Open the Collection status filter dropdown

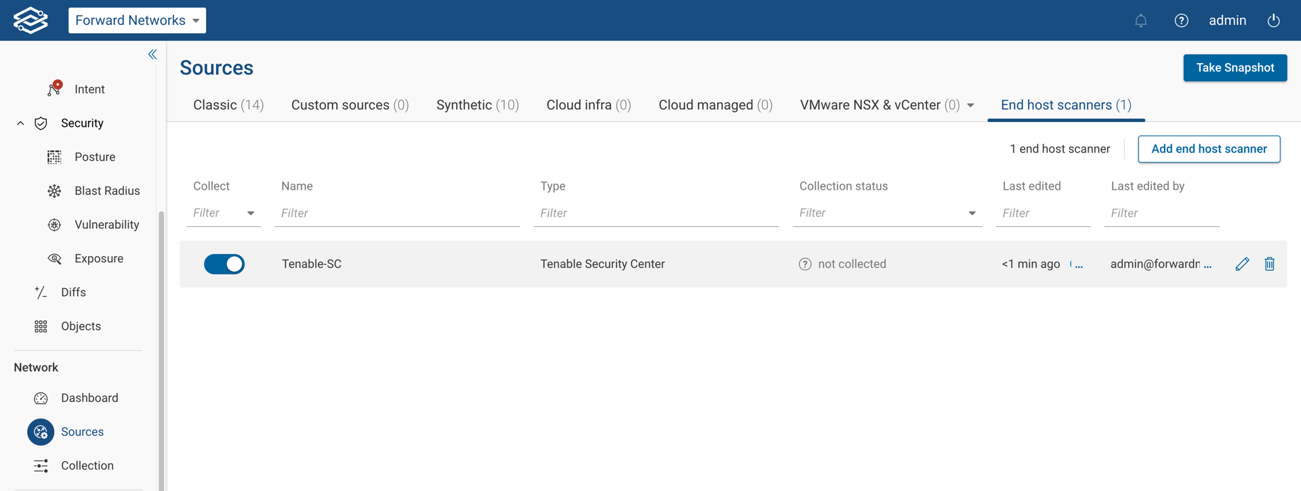[x=972, y=213]
